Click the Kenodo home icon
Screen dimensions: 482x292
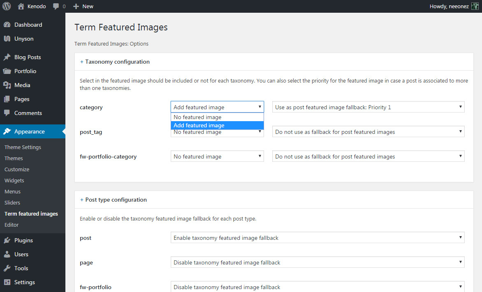[x=21, y=6]
